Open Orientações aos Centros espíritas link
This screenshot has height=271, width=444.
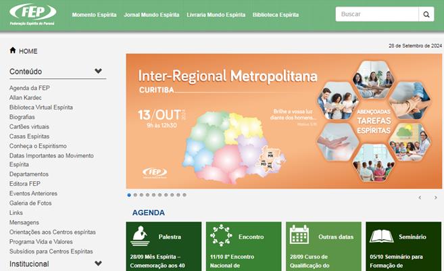(x=53, y=232)
